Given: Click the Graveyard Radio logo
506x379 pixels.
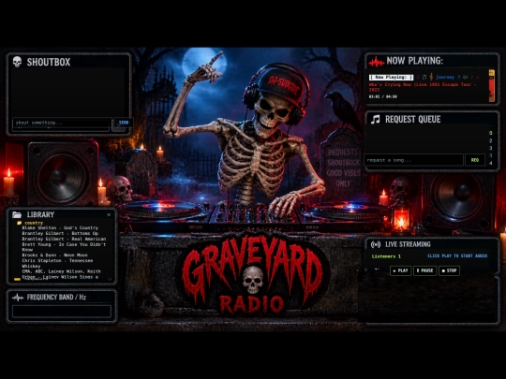Looking at the screenshot, I should click(x=252, y=275).
